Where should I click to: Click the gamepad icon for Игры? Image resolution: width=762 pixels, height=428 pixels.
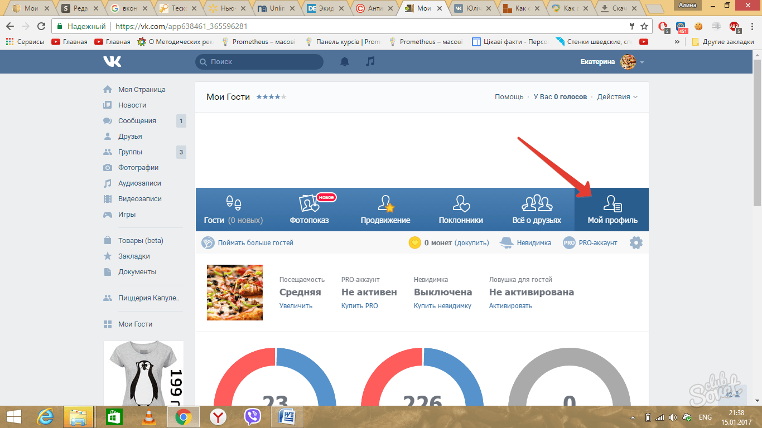coord(108,214)
